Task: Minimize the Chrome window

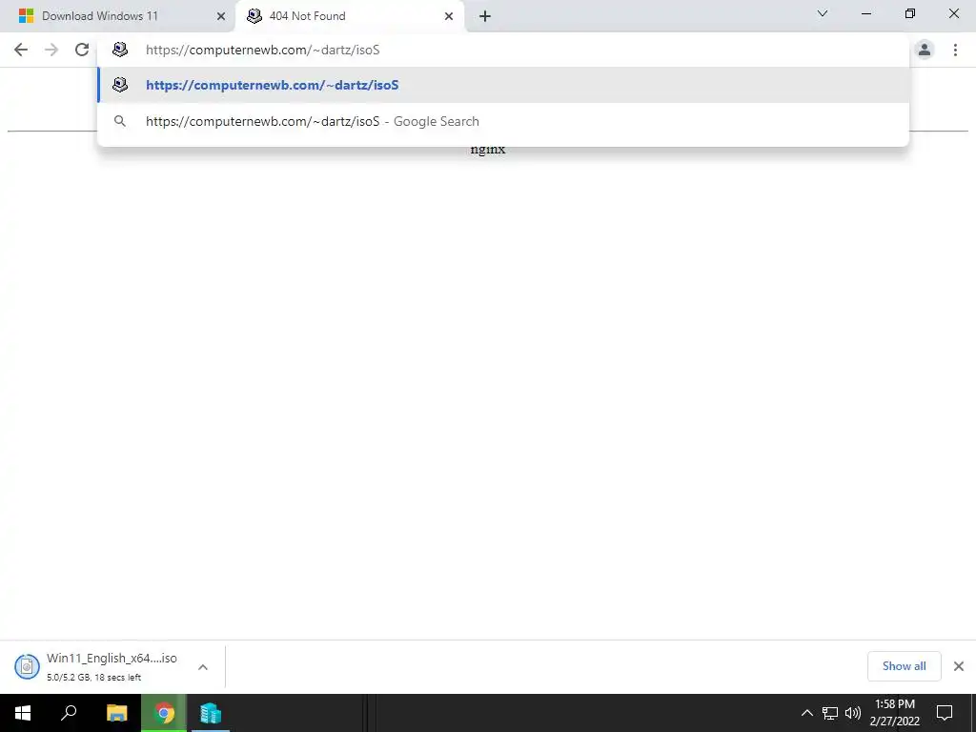Action: click(865, 13)
